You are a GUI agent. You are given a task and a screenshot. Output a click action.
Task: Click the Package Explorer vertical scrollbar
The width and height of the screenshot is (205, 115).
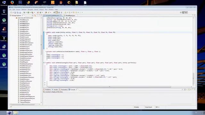pos(41,45)
